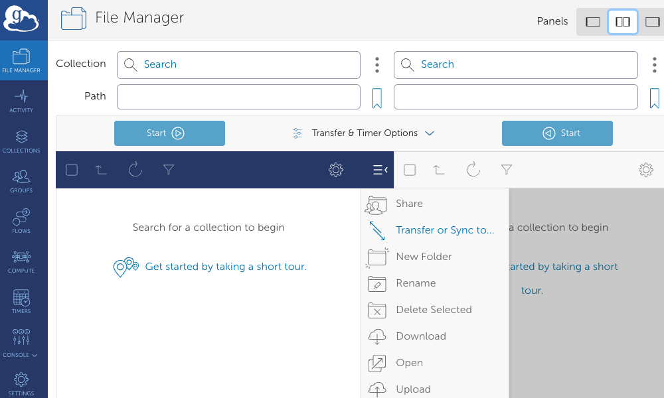Refresh the left panel file listing
Viewport: 664px width, 398px height.
135,169
